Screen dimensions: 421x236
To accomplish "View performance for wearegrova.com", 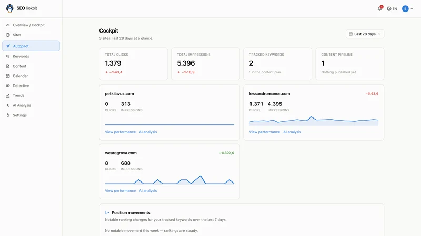I will [121, 191].
